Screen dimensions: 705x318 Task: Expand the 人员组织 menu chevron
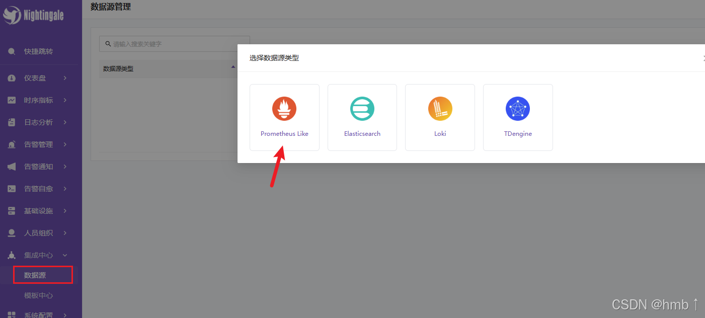(x=65, y=233)
